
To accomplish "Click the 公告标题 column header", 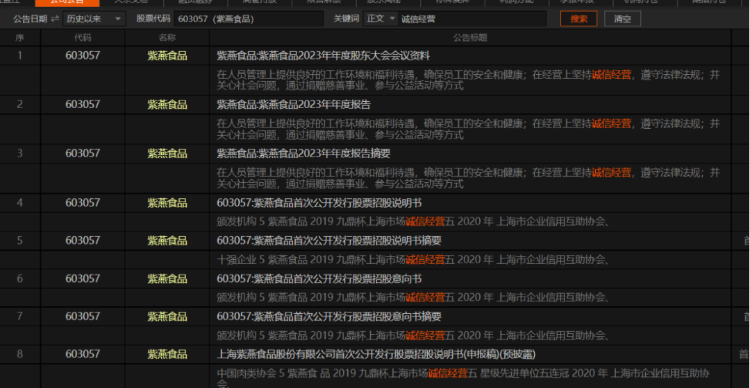I will 470,37.
